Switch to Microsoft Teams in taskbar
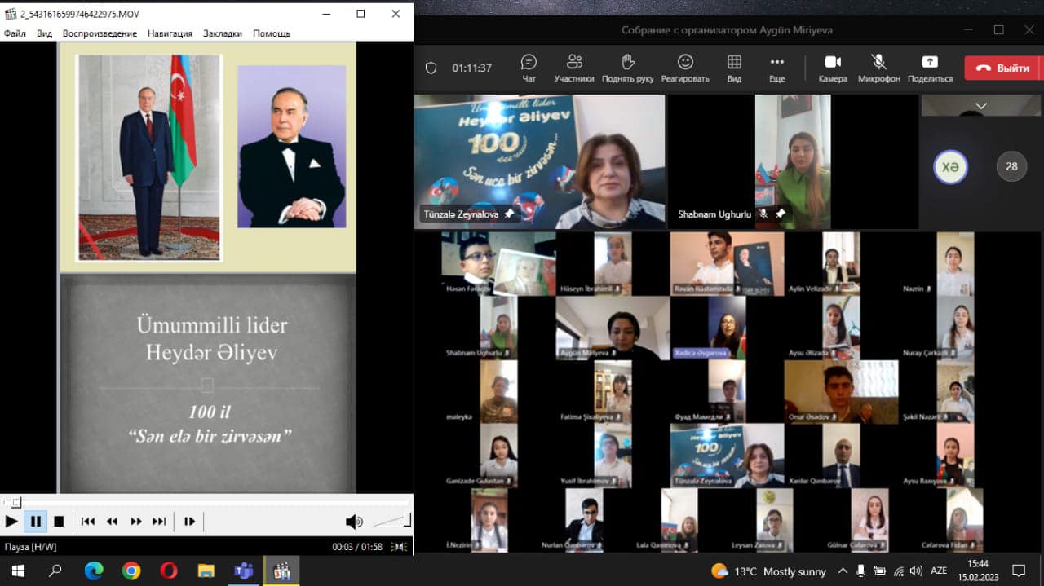Screen dimensions: 1044x586 [244, 571]
